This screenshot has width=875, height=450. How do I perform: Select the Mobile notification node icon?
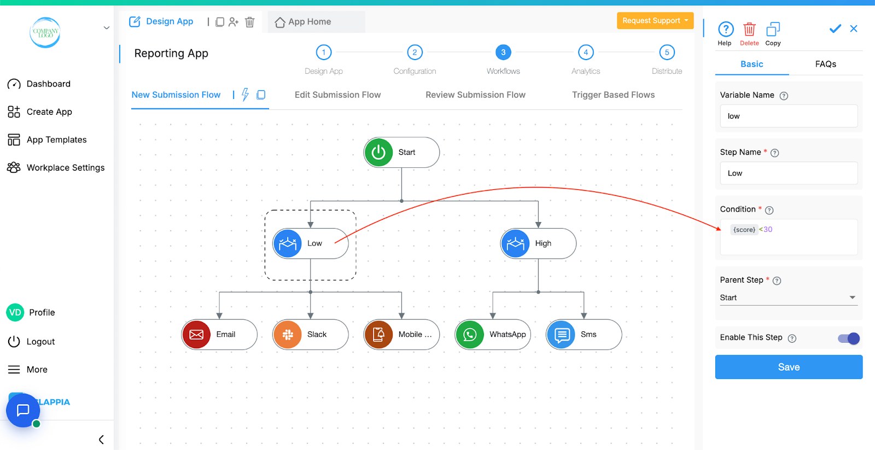[x=378, y=335]
